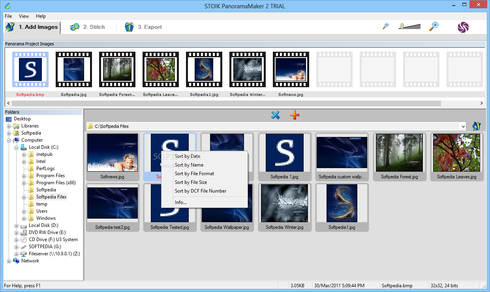Viewport: 490px width, 292px height.
Task: Open the Help menu
Action: pos(41,16)
